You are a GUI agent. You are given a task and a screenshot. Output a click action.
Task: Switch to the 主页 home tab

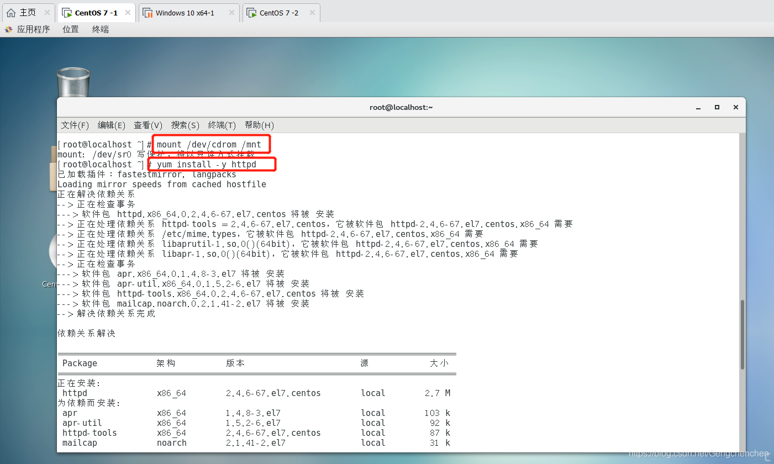coord(28,13)
